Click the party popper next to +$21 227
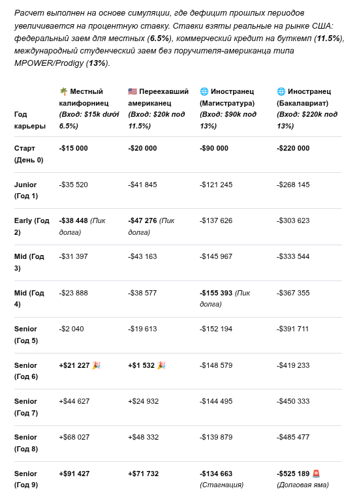Viewport: 357px width, 499px height. click(x=96, y=365)
